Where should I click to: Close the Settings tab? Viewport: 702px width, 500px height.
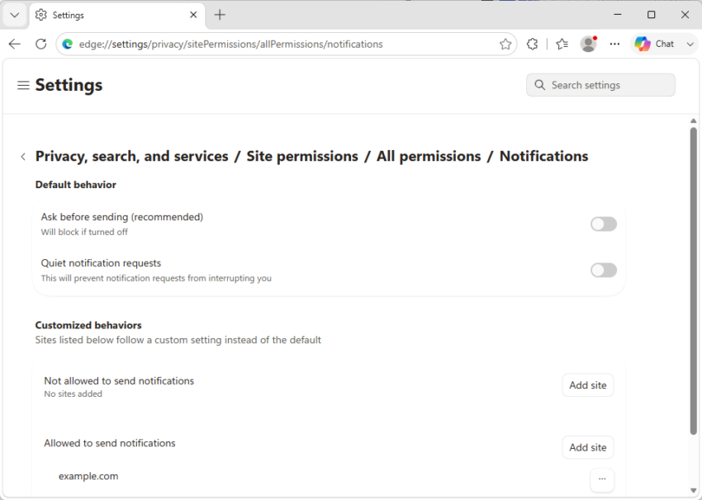click(193, 15)
